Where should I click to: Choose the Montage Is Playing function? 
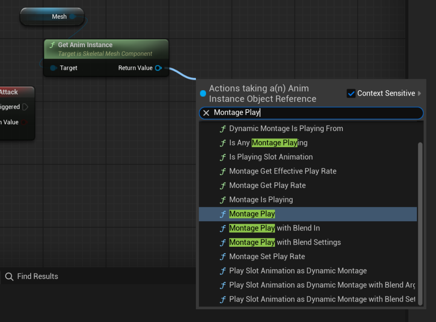click(308, 200)
